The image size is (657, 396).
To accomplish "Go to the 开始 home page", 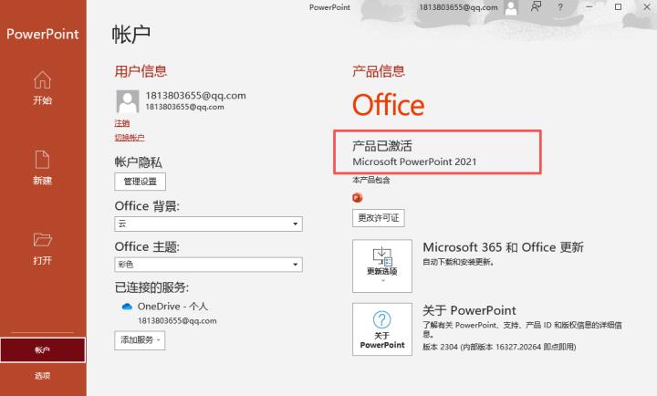I will point(43,89).
